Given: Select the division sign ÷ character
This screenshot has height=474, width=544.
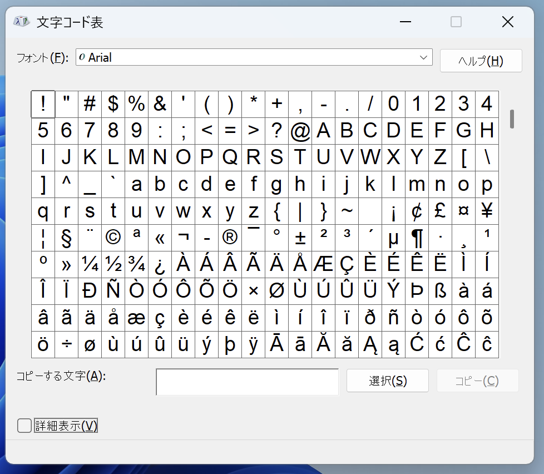Looking at the screenshot, I should click(x=66, y=345).
